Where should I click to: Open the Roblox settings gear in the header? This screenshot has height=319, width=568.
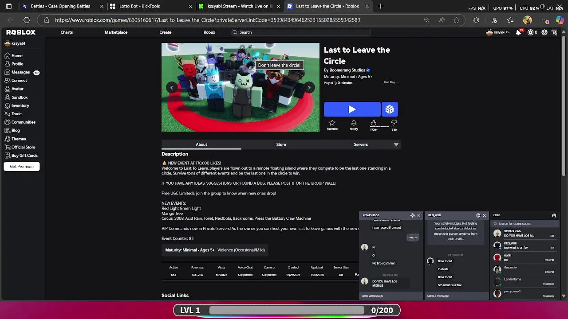[544, 32]
